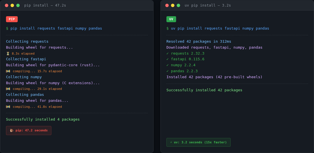Close the pip install window
Screen dimensions: 314x153
[x=7, y=5]
